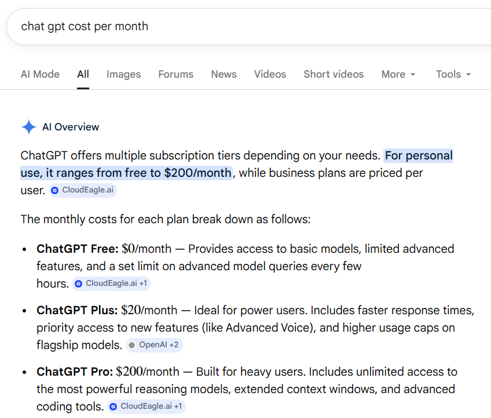The height and width of the screenshot is (418, 491).
Task: Click the AI Overview sparkle icon
Action: (x=29, y=127)
